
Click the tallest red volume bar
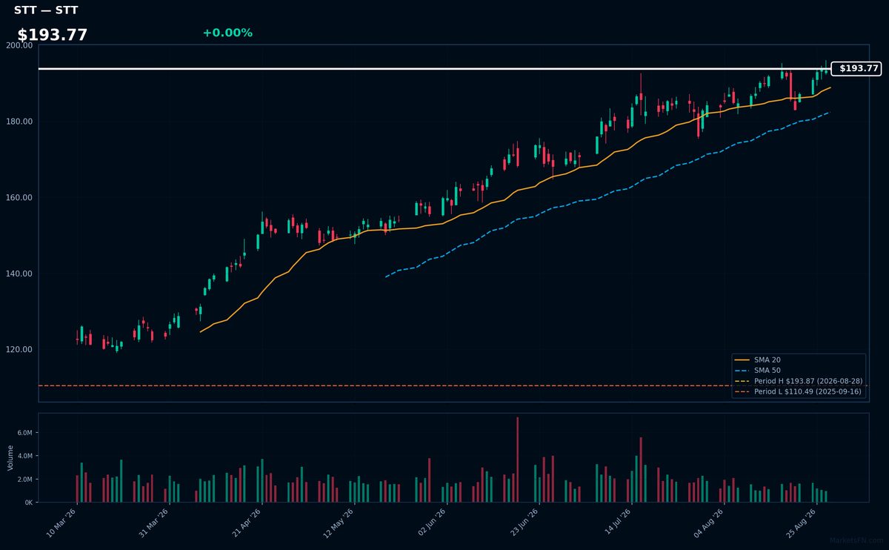tap(517, 460)
